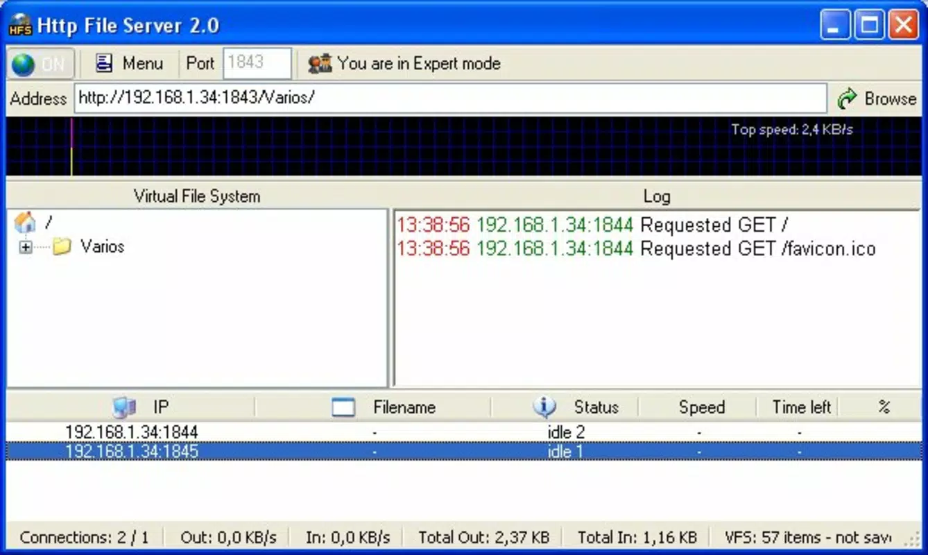Sort by the Speed column header
This screenshot has width=928, height=555.
697,407
